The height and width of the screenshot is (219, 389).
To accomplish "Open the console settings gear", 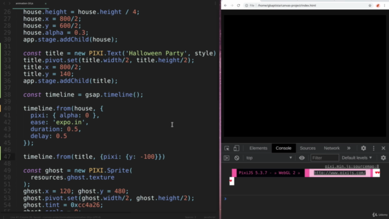I will click(384, 158).
